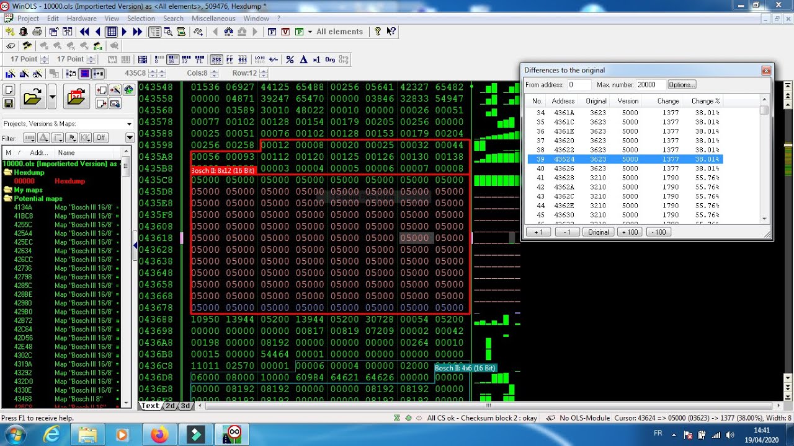Open Firefox from the Windows taskbar
Screen dimensions: 794x446
pyautogui.click(x=159, y=435)
